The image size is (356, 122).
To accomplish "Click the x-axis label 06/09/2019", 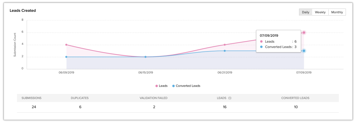I will click(x=66, y=73).
